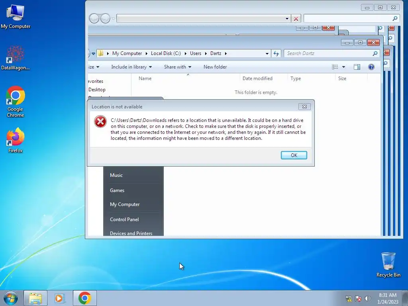
Task: Open My Computer desktop icon
Action: pyautogui.click(x=16, y=17)
